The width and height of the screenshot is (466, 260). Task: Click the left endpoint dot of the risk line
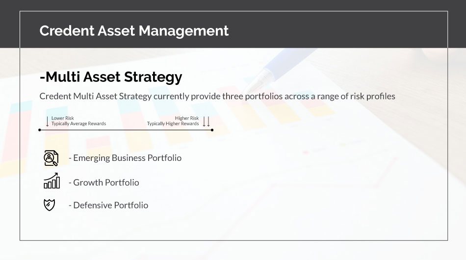click(40, 130)
